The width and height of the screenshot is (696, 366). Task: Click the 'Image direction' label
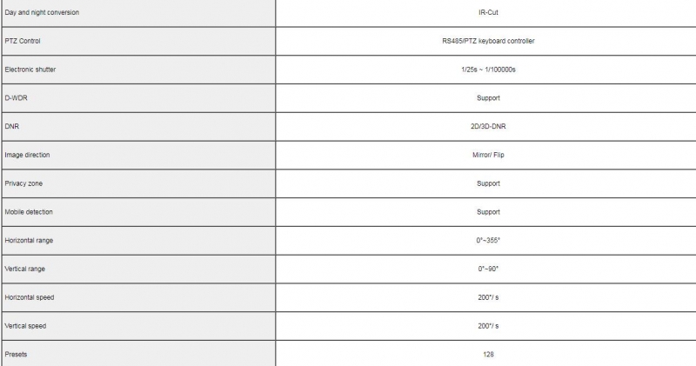pos(27,155)
